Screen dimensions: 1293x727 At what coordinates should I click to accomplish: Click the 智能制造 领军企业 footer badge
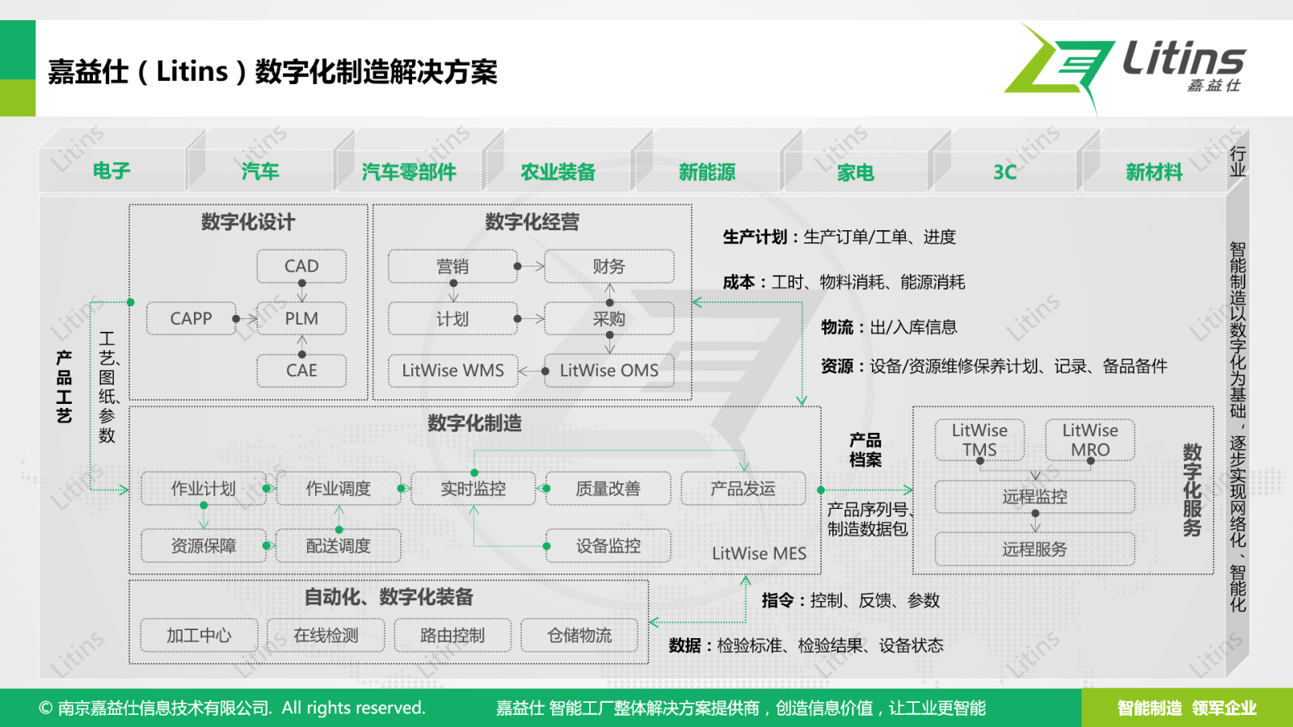(1187, 708)
